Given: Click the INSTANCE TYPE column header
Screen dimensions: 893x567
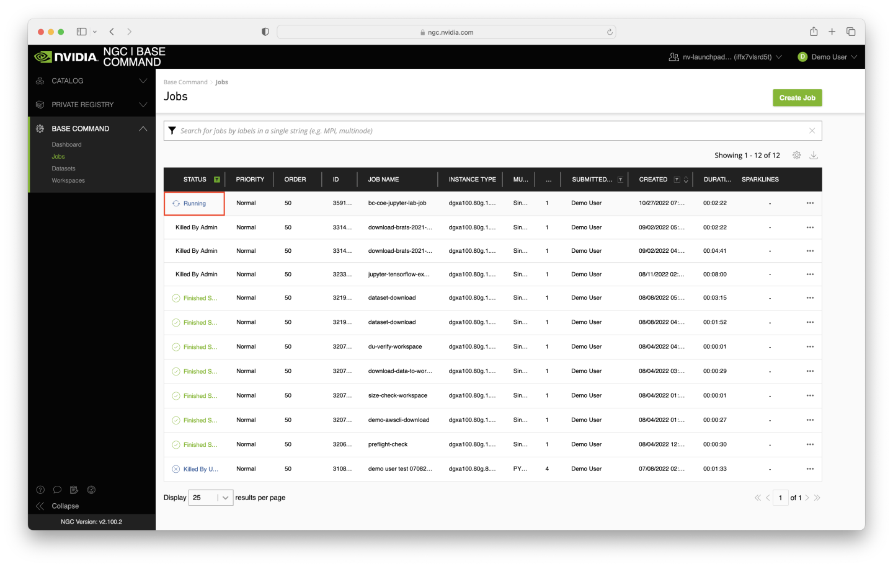Looking at the screenshot, I should 472,180.
